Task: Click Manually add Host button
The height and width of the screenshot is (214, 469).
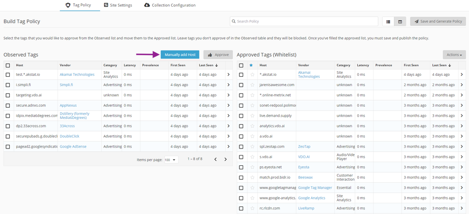Action: [180, 55]
